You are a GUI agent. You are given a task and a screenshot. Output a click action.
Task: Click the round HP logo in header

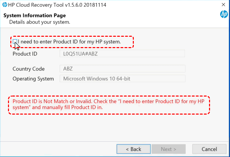[x=224, y=14]
